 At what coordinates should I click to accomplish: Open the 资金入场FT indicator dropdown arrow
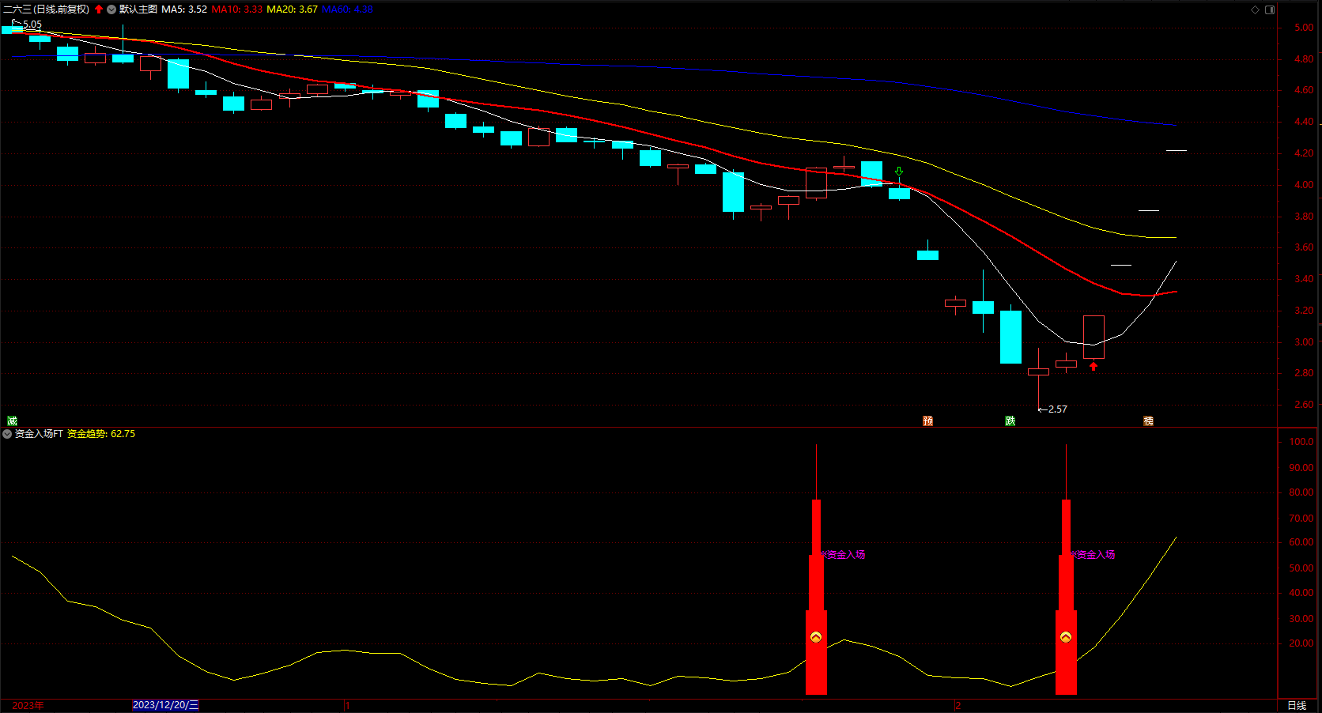(7, 434)
